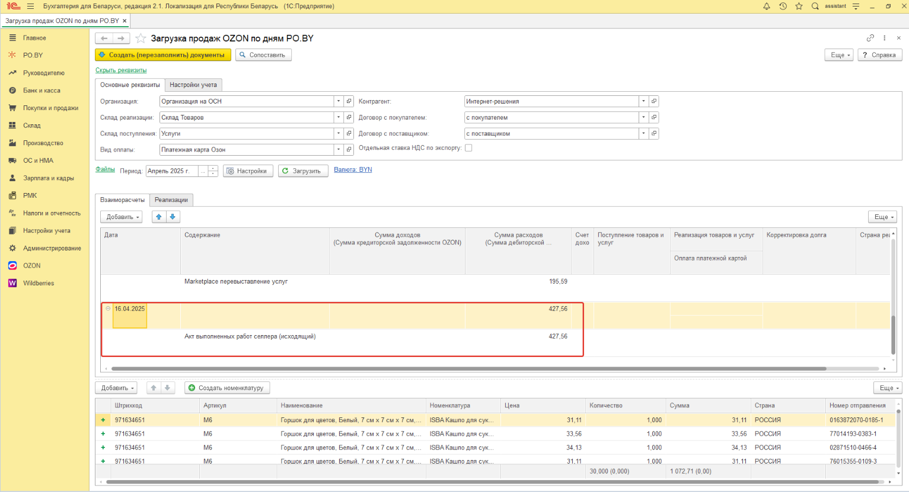Select row with Номер отправления 0163872070-0185-1
909x492 pixels.
point(496,420)
